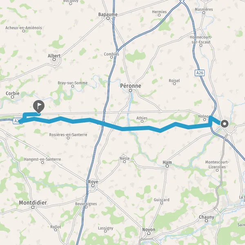Click the Rosières-en-Santerre label
The height and width of the screenshot is (245, 245).
68,134
